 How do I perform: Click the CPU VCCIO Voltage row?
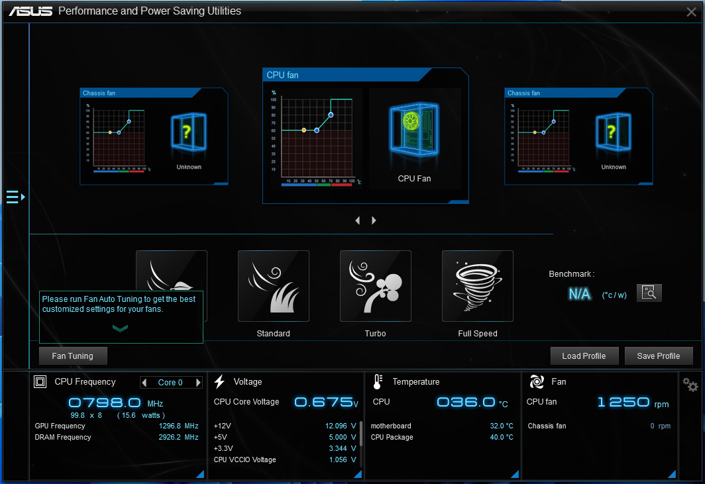285,460
